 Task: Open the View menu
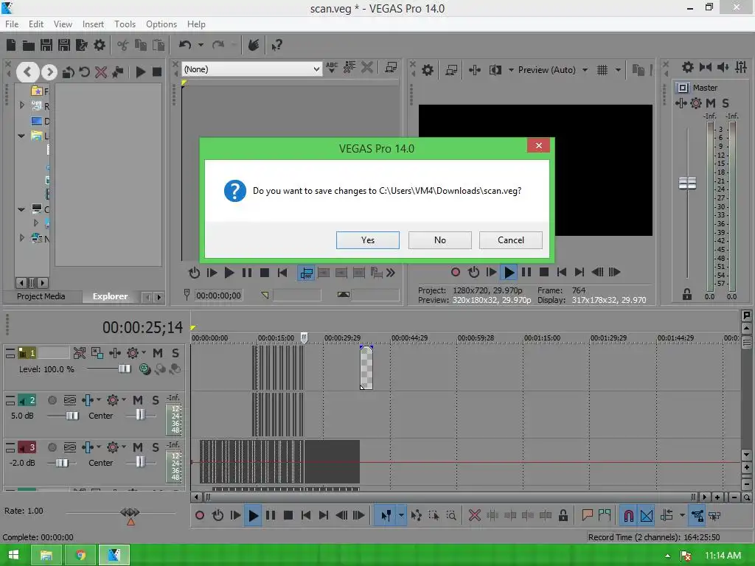tap(63, 24)
